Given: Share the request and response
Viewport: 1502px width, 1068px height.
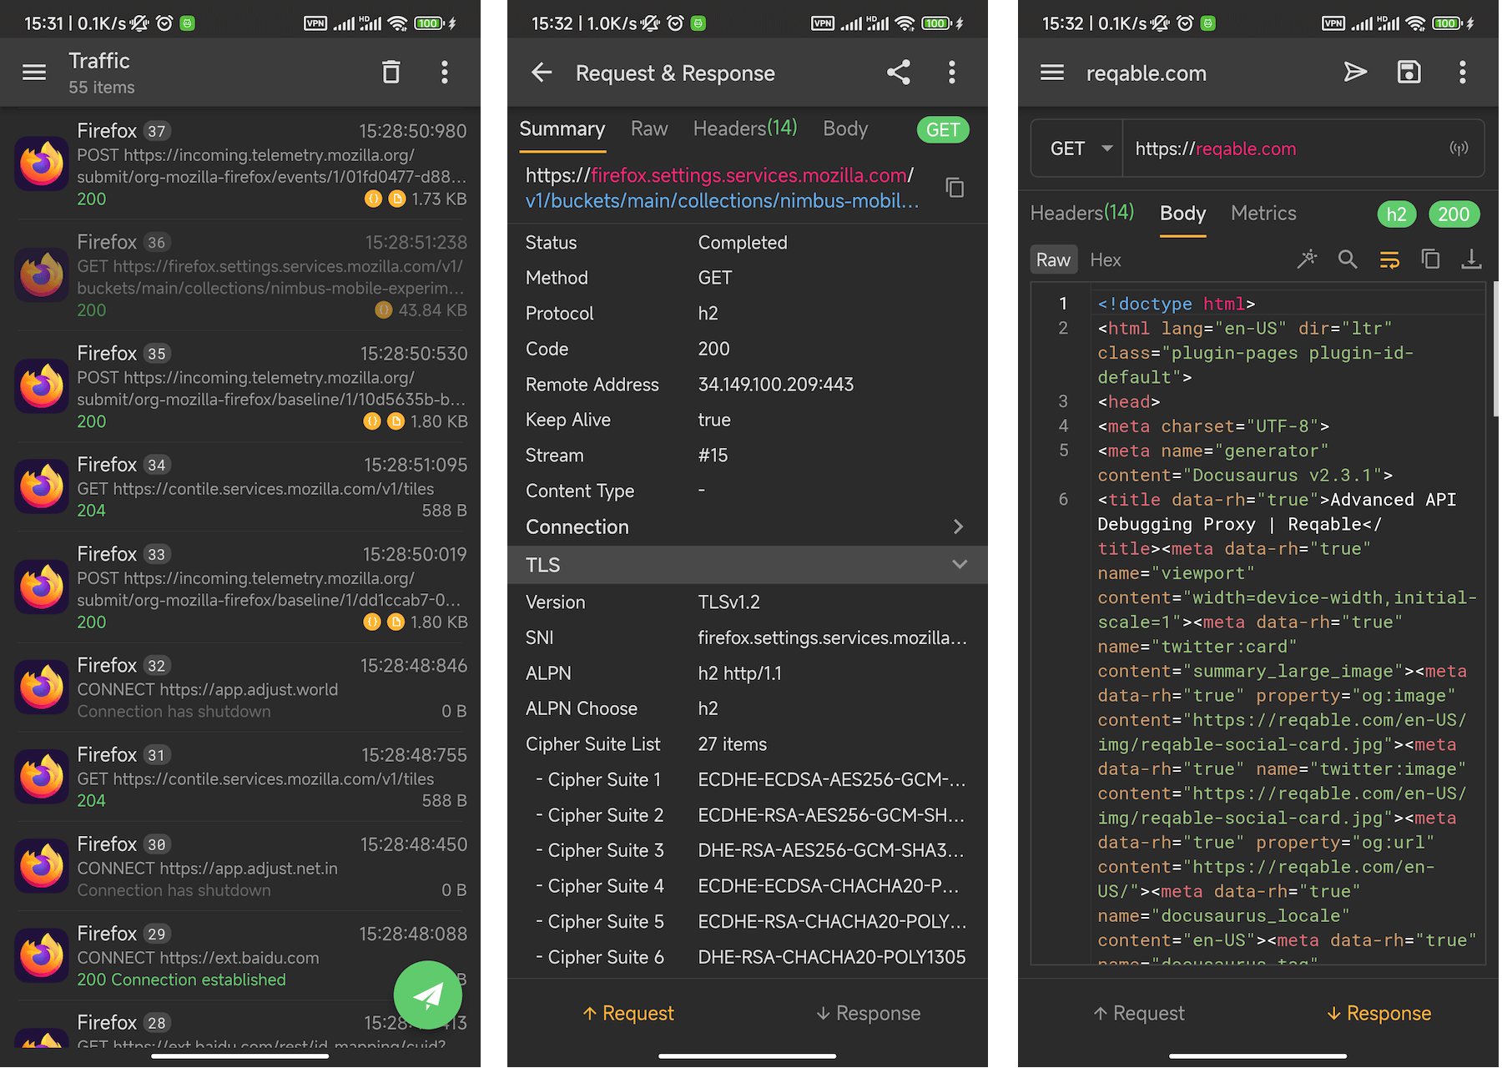Looking at the screenshot, I should point(899,73).
